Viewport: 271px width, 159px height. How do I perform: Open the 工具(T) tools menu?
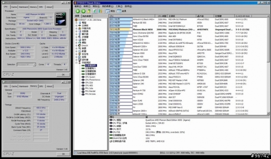point(119,6)
